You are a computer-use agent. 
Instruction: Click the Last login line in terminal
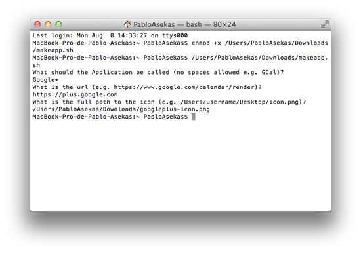(x=110, y=35)
